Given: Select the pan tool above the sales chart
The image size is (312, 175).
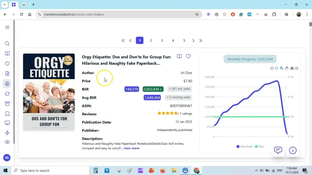Looking at the screenshot, I should tap(286, 68).
